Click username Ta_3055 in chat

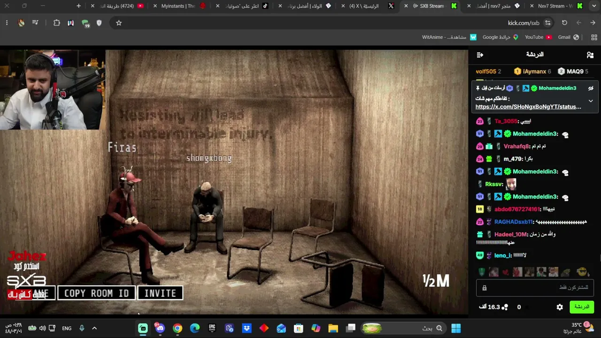tap(506, 121)
